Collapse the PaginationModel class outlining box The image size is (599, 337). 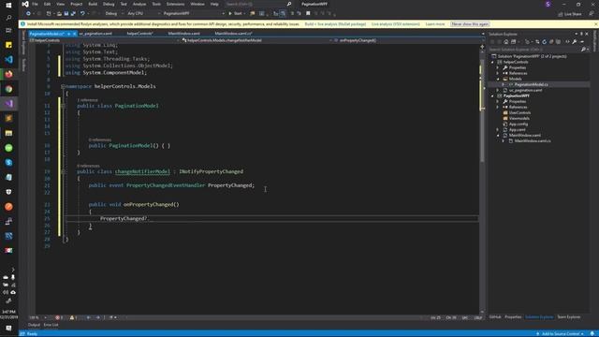tap(63, 106)
